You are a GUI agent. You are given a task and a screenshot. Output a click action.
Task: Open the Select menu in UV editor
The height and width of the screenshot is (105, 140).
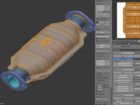tap(123, 41)
